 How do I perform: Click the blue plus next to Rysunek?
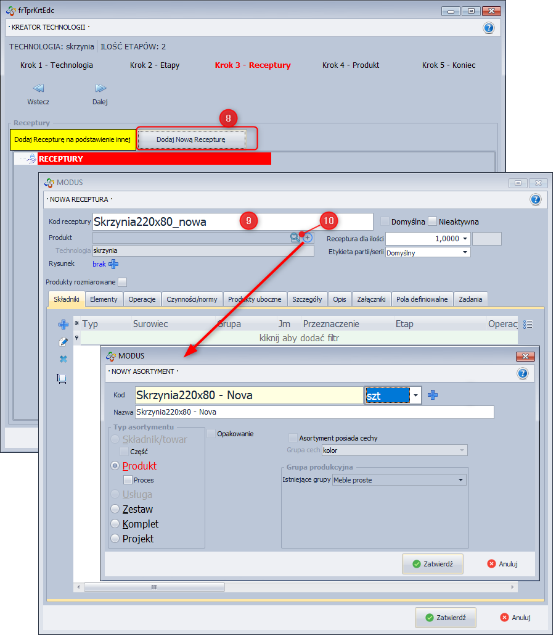tap(113, 264)
